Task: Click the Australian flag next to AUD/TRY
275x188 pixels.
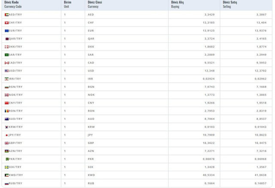Action: coord(6,119)
